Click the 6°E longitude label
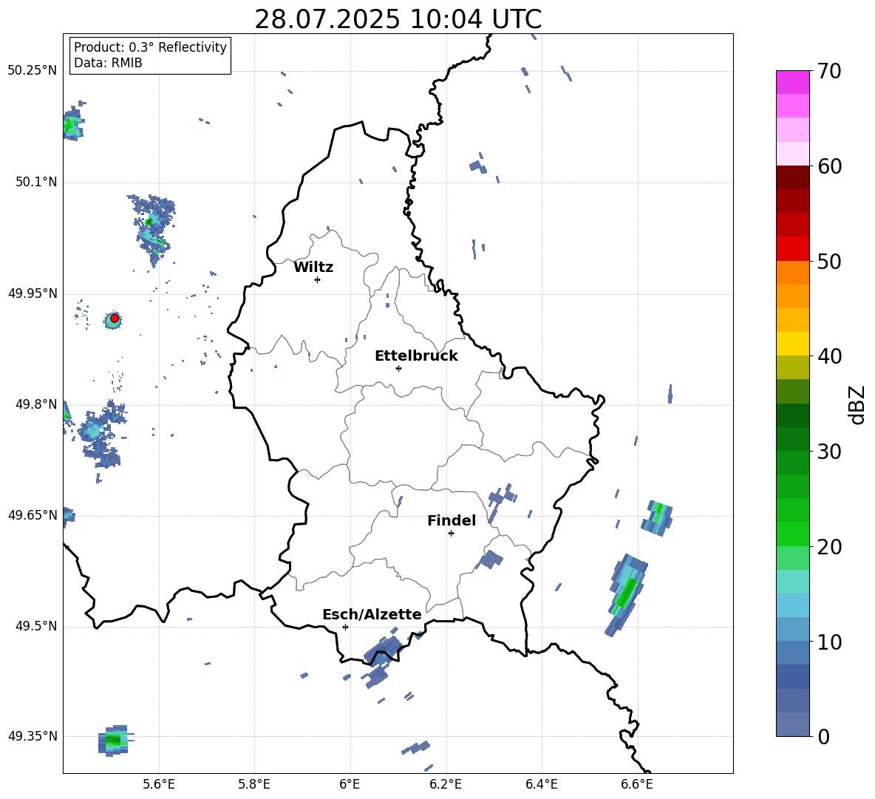 (350, 784)
